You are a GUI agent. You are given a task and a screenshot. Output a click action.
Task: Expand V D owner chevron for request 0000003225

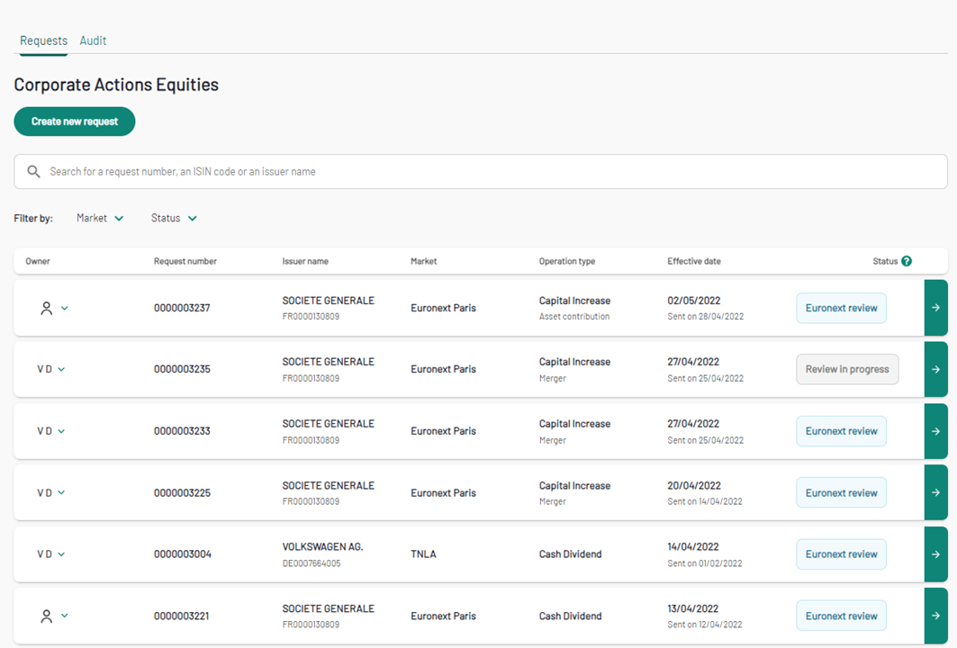[x=61, y=492]
